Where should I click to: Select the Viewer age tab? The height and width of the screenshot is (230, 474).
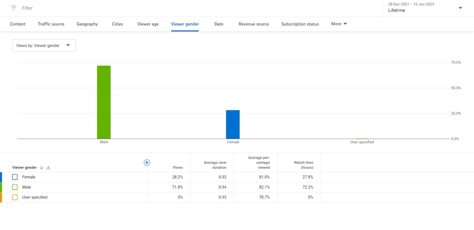[148, 24]
